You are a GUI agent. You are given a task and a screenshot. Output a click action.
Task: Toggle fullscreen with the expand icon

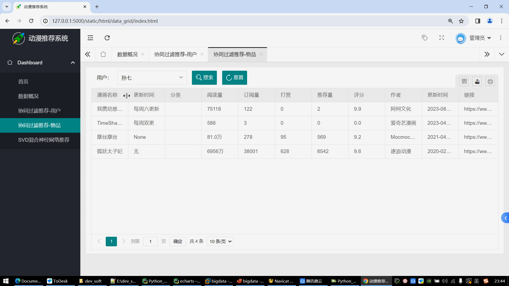pyautogui.click(x=441, y=38)
